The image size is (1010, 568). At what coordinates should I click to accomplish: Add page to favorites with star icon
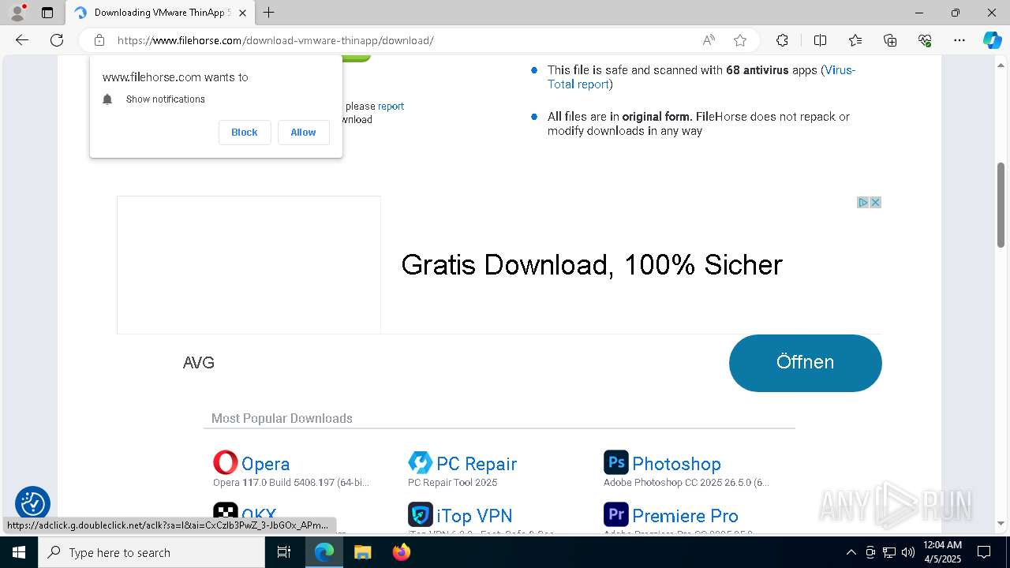(x=739, y=40)
